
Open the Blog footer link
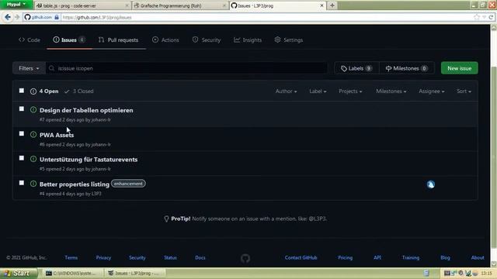pos(445,258)
